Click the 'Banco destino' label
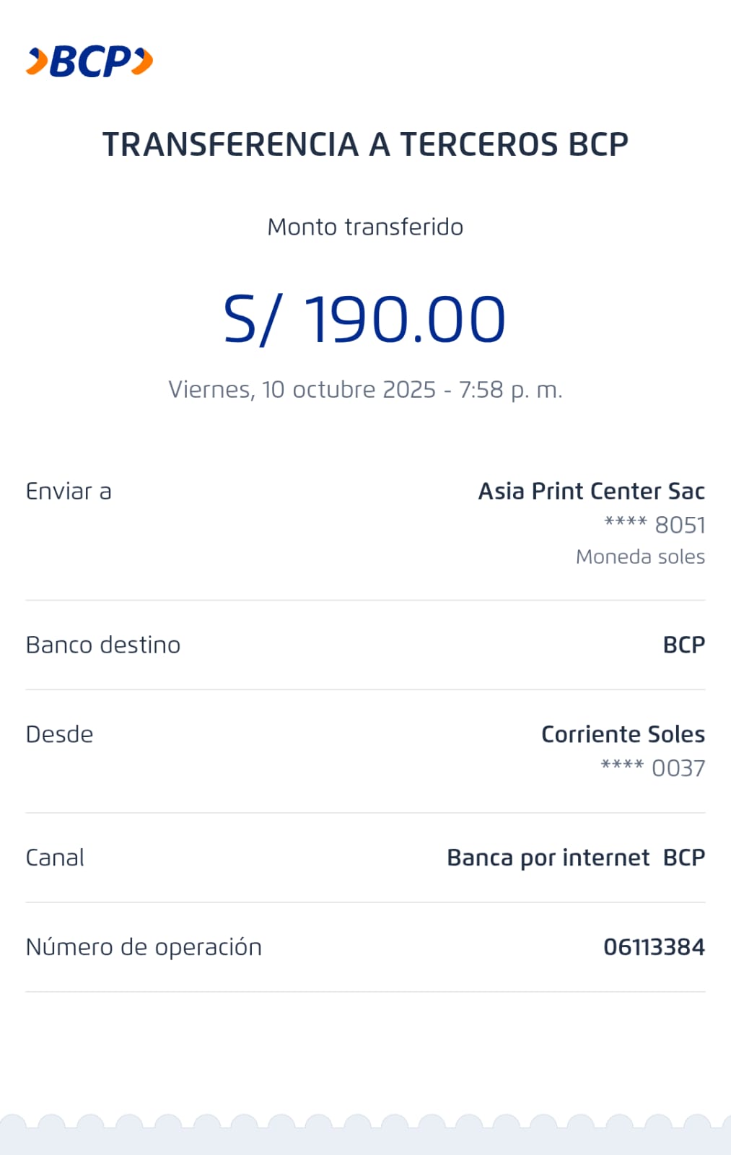731x1155 pixels. (103, 645)
